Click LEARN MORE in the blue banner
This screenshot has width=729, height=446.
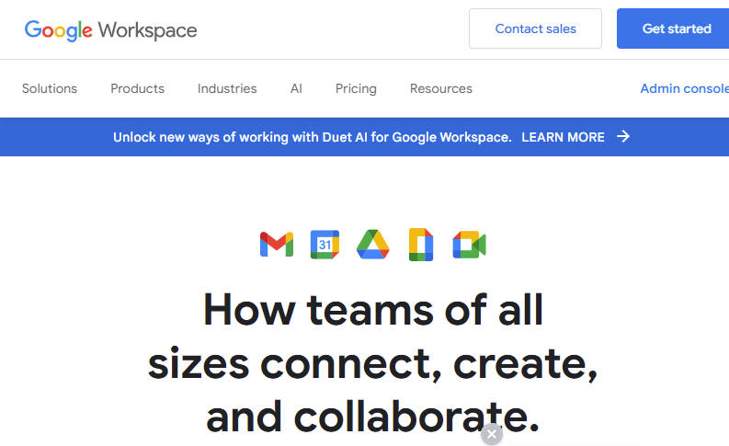(x=563, y=137)
